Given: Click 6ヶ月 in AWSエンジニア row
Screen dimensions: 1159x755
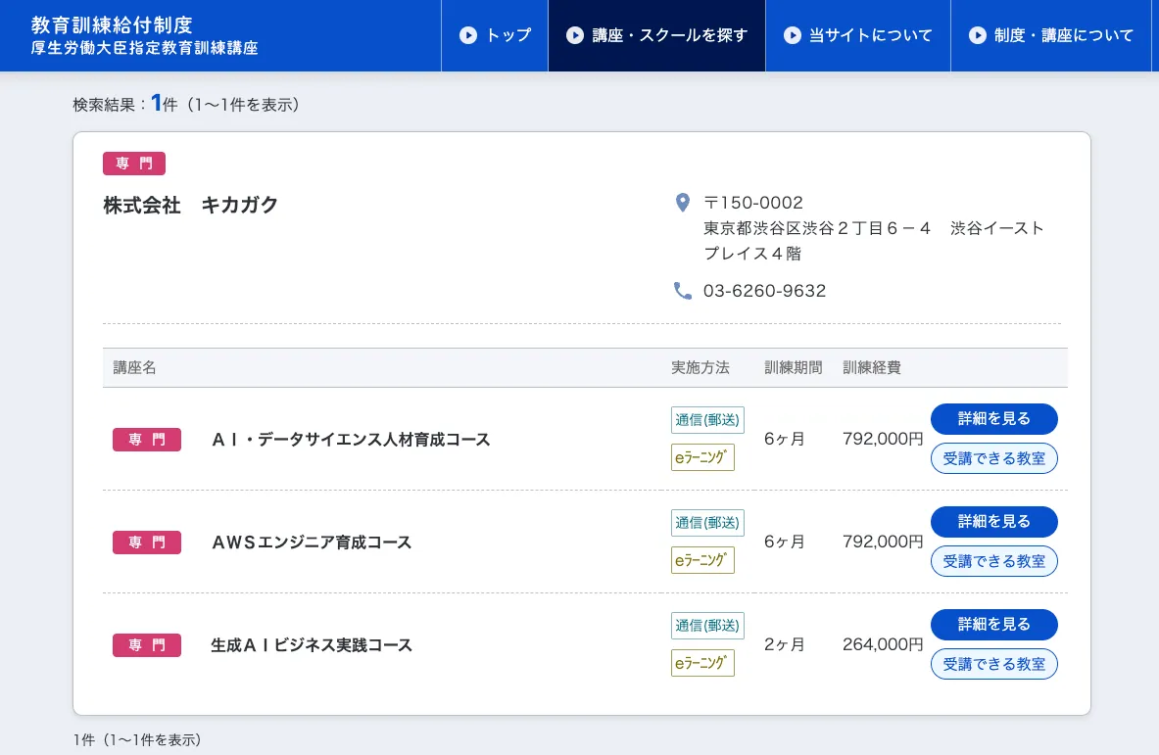Looking at the screenshot, I should [784, 542].
